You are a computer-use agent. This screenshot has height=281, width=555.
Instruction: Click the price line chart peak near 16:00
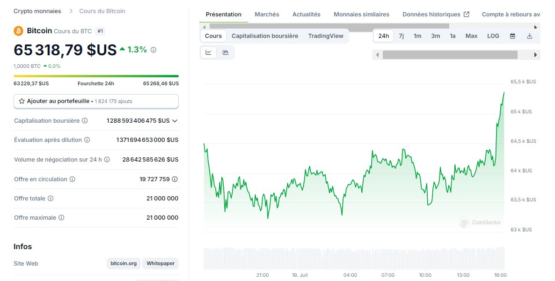(504, 93)
